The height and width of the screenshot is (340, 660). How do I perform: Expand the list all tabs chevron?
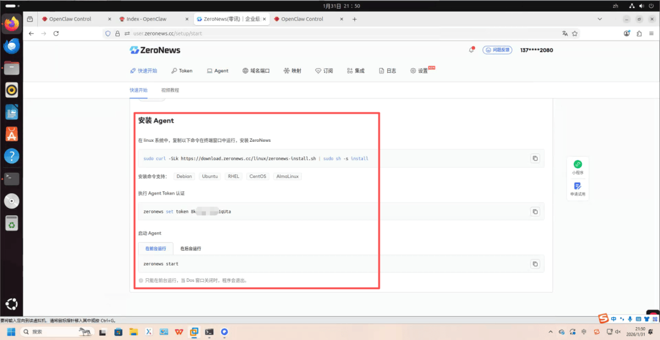tap(600, 19)
